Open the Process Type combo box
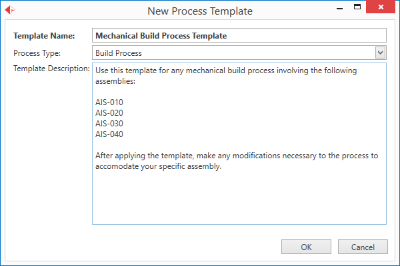This screenshot has height=266, width=400. [x=233, y=53]
